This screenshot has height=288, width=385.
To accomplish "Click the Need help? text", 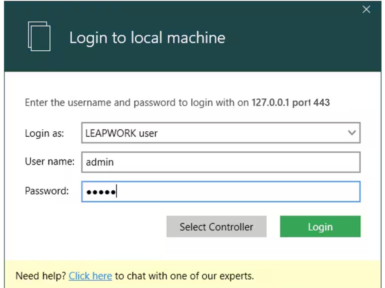I will pos(41,276).
